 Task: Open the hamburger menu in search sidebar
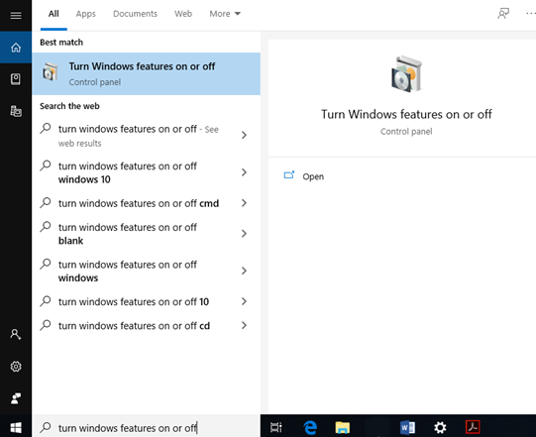(x=16, y=16)
